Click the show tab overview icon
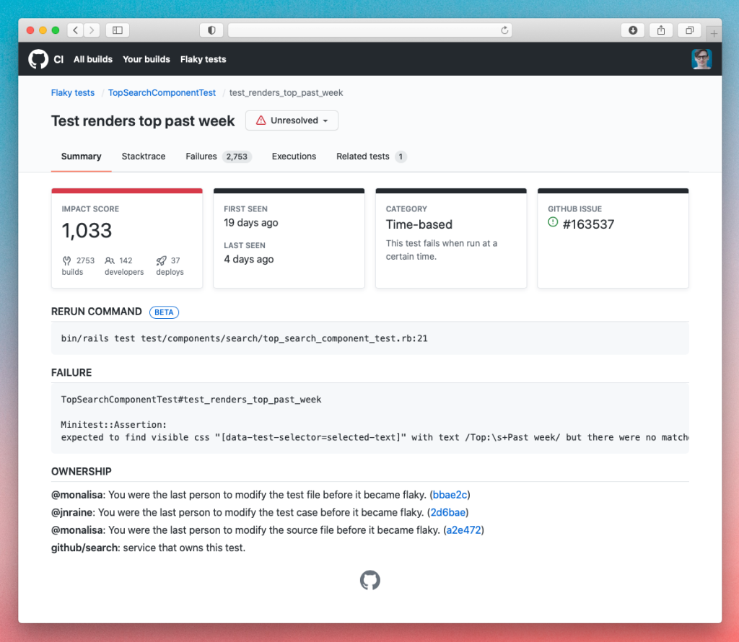739x642 pixels. pos(689,30)
